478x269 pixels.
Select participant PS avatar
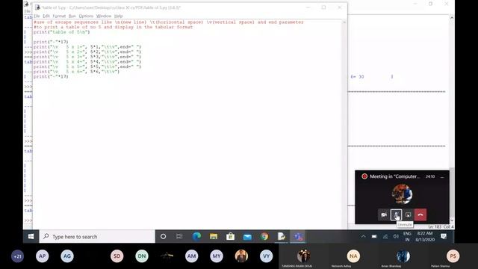tap(453, 256)
